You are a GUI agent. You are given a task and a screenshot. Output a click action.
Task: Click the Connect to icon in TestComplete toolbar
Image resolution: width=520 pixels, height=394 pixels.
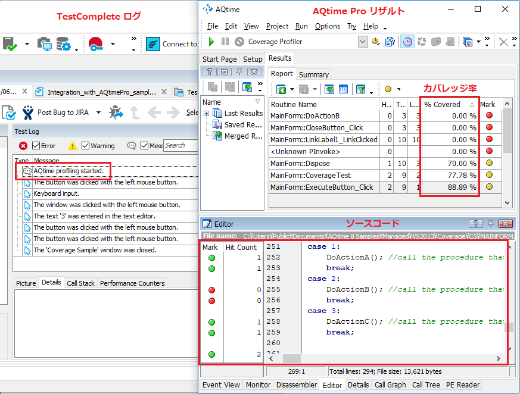(x=153, y=43)
